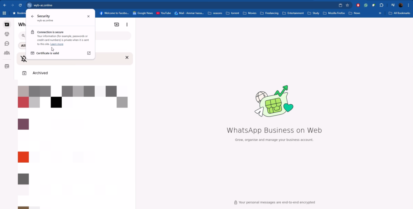413x209 pixels.
Task: Open the Chats icon in left sidebar
Action: click(x=7, y=25)
